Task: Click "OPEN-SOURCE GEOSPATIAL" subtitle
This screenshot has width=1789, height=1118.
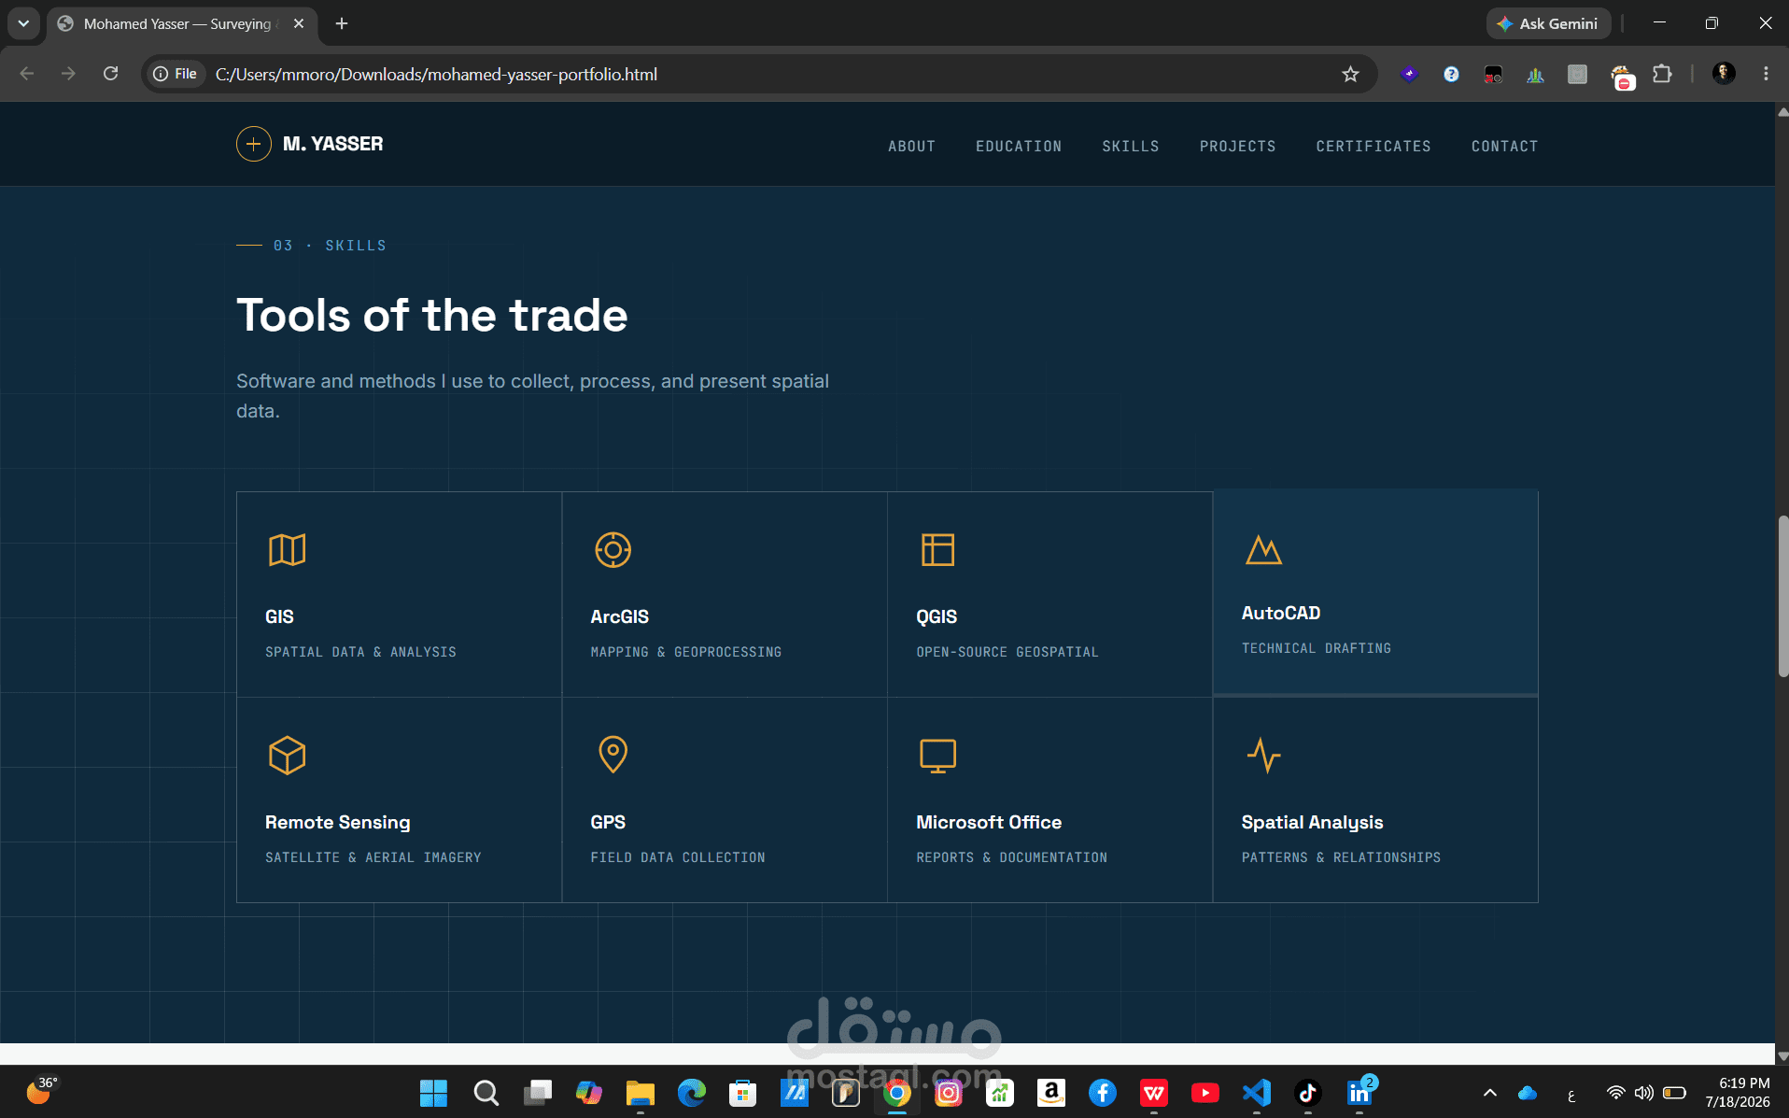Action: (x=1007, y=652)
